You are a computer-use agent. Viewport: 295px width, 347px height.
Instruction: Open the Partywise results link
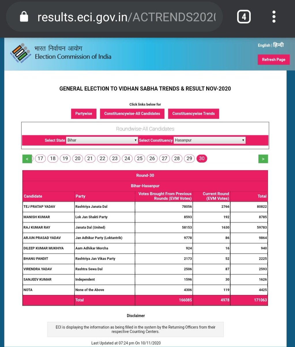pyautogui.click(x=84, y=114)
